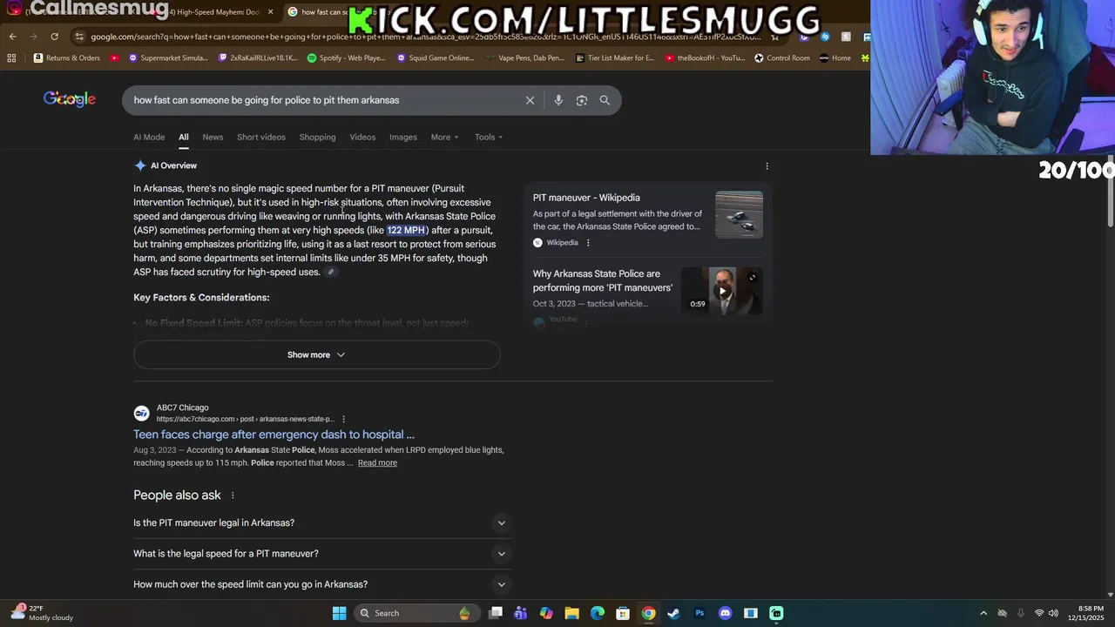Switch to the AI Mode tab

(149, 137)
